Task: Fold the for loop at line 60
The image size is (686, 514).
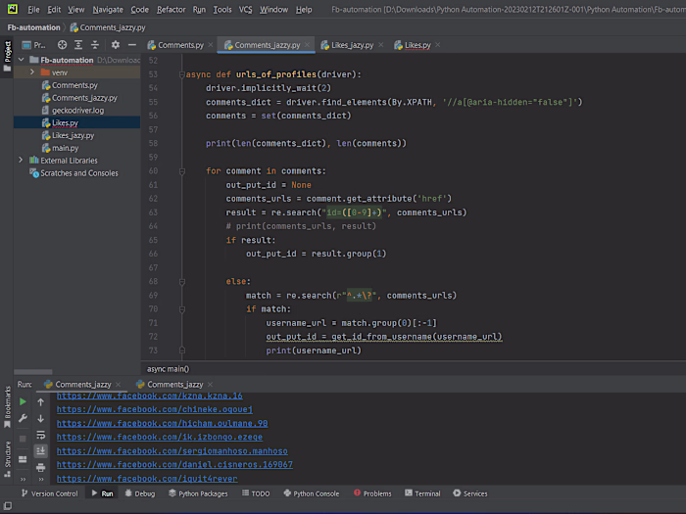Action: tap(181, 171)
